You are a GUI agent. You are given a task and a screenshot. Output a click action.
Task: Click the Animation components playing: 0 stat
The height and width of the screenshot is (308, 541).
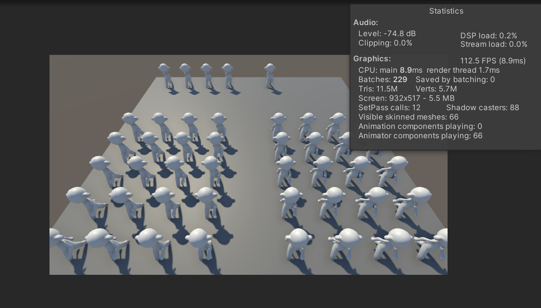(x=422, y=126)
